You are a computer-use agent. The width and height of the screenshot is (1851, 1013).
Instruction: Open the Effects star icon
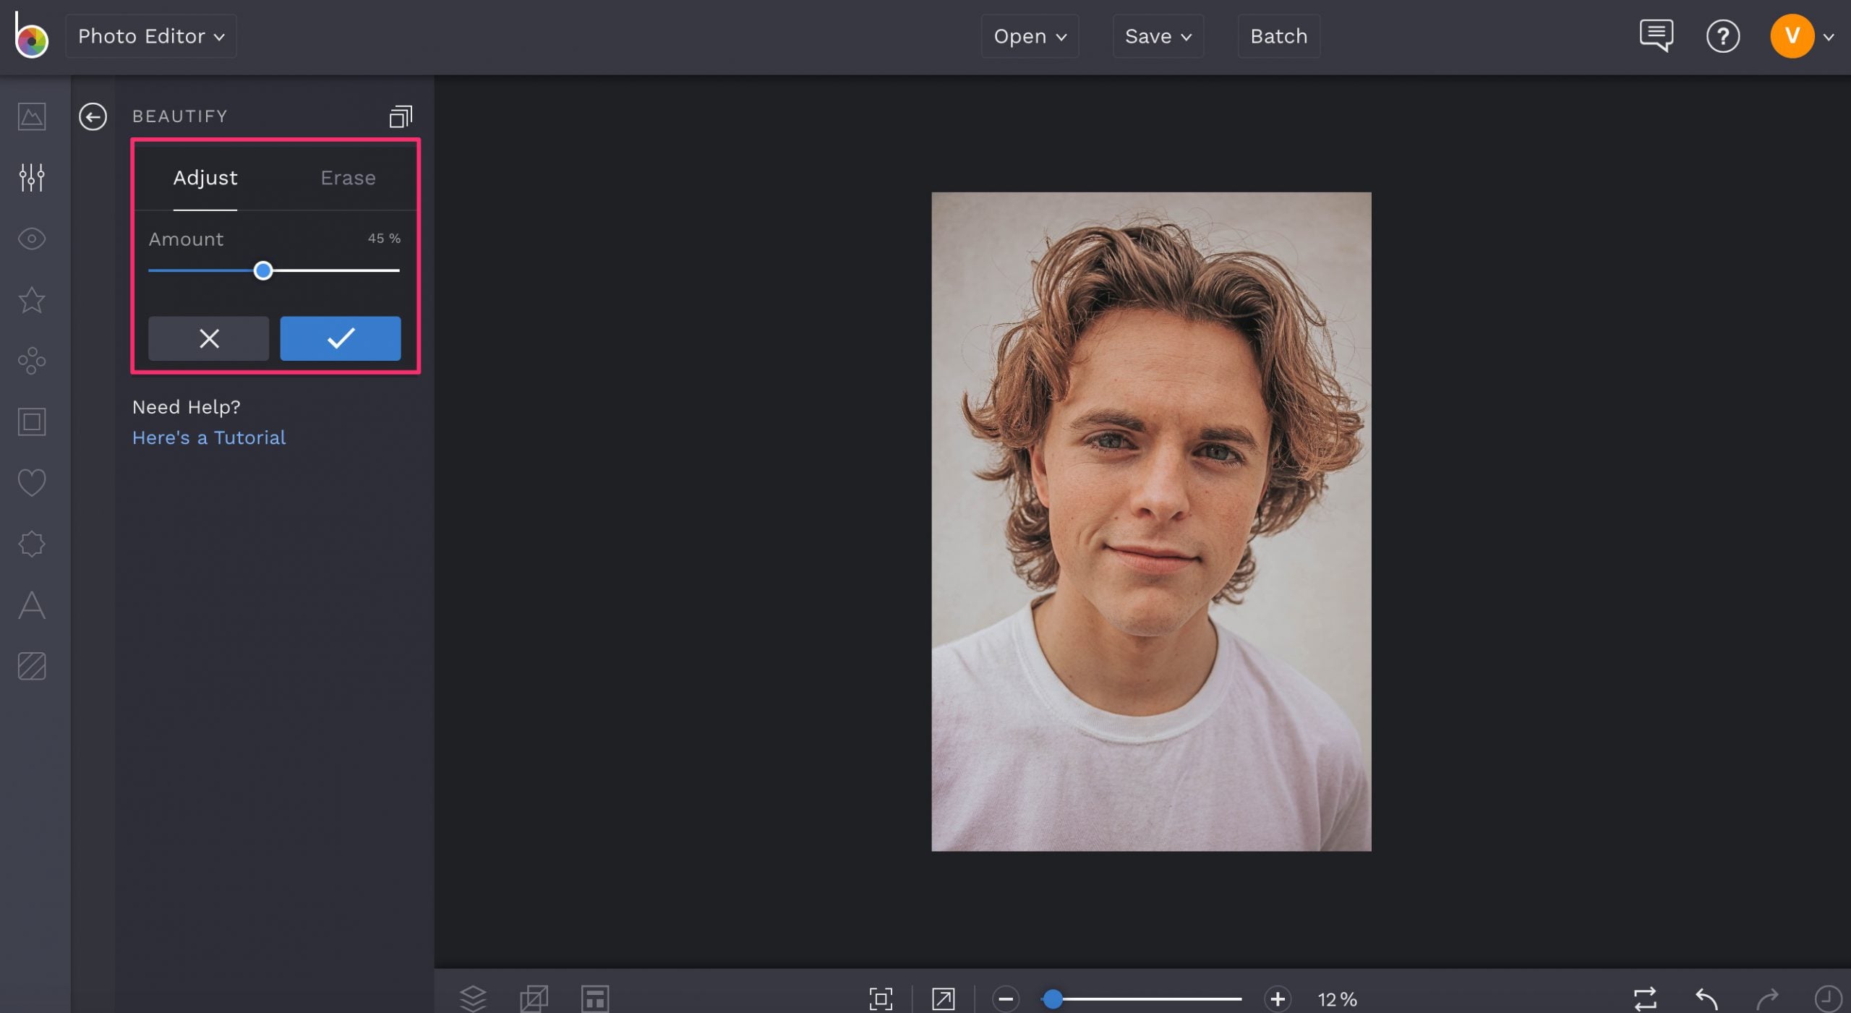30,300
